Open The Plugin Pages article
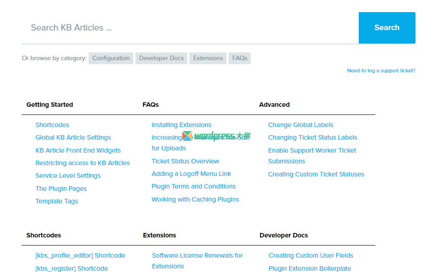433x272 pixels. coord(61,189)
